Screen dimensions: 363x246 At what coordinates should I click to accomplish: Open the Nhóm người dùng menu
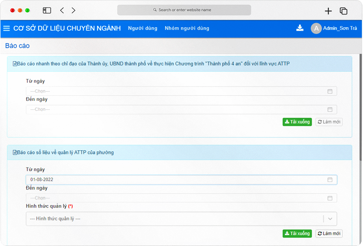point(187,28)
